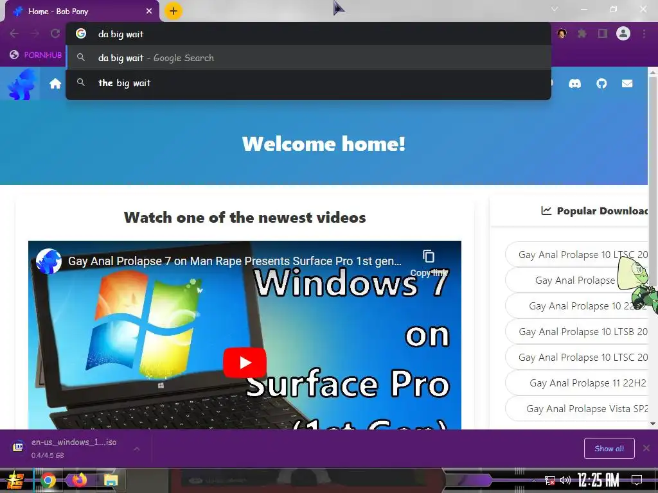Open the bookmark on the bookmarks bar

pyautogui.click(x=36, y=55)
